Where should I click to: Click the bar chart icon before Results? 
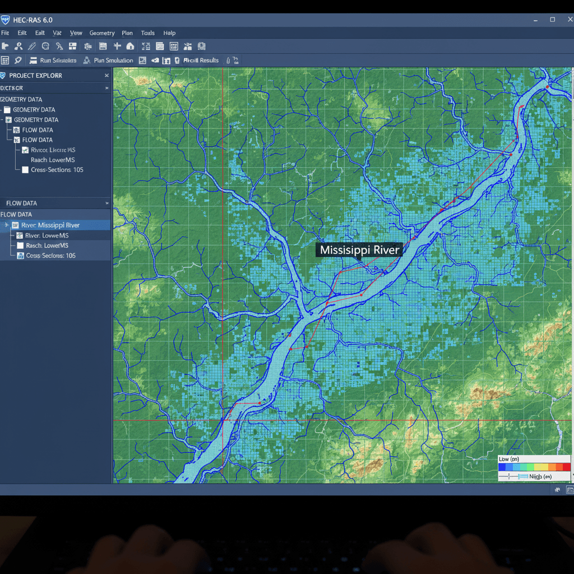(166, 61)
